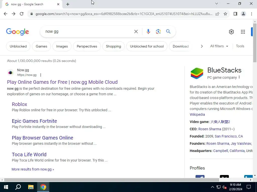Open File Explorer from taskbar

31,187
